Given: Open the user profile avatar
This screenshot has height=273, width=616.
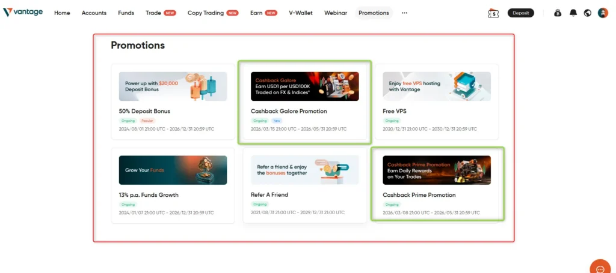Looking at the screenshot, I should point(603,13).
